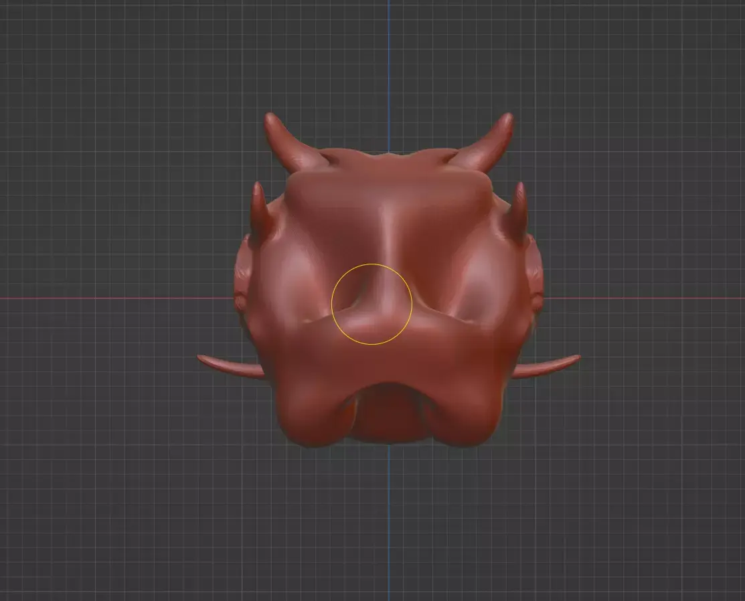
Task: Click the left tusk of the model
Action: click(232, 367)
